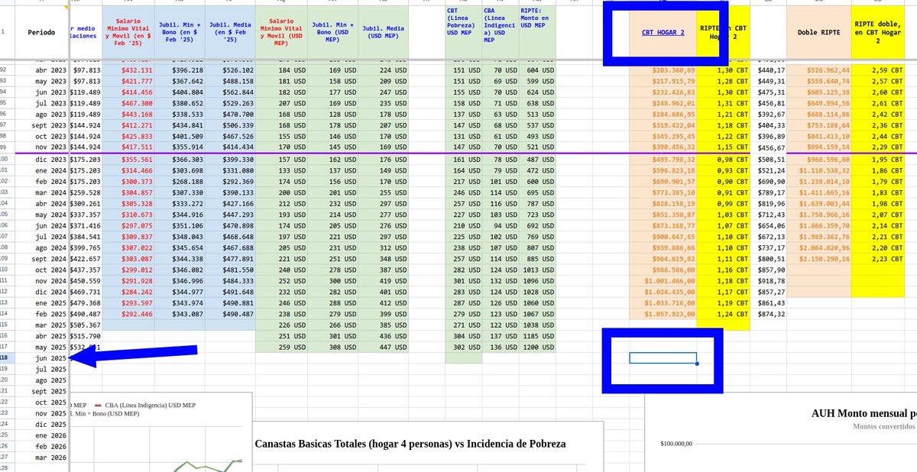Select cell '447 USD' in Jubil. Media USD
This screenshot has width=917, height=472.
click(384, 347)
